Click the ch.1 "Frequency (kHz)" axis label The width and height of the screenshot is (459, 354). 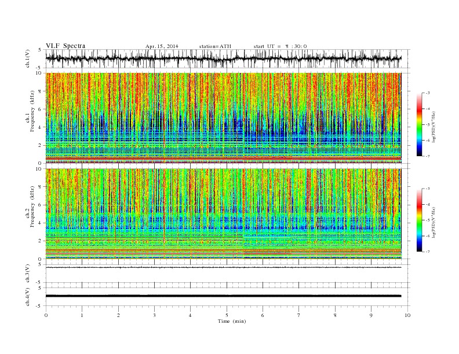32,111
